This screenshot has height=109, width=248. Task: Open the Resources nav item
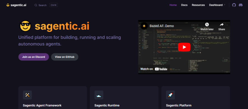coord(198,5)
